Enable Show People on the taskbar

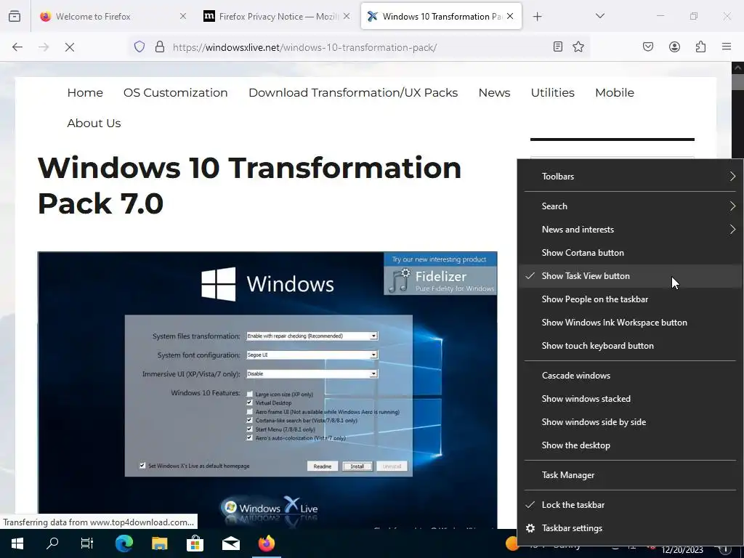631,299
